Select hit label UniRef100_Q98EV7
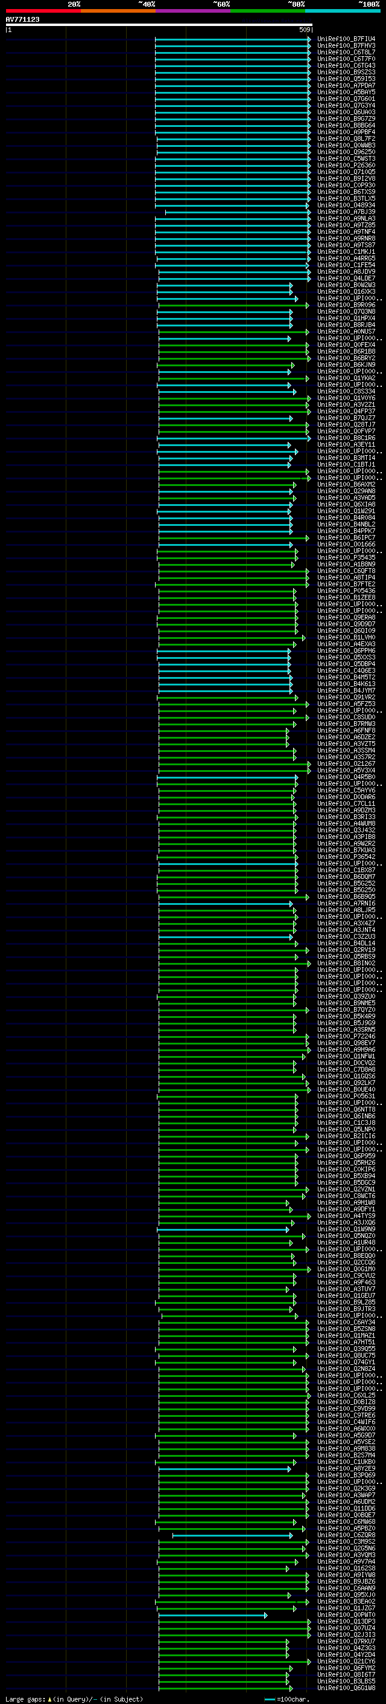Screen dimensions: 386x1704 [346, 1043]
